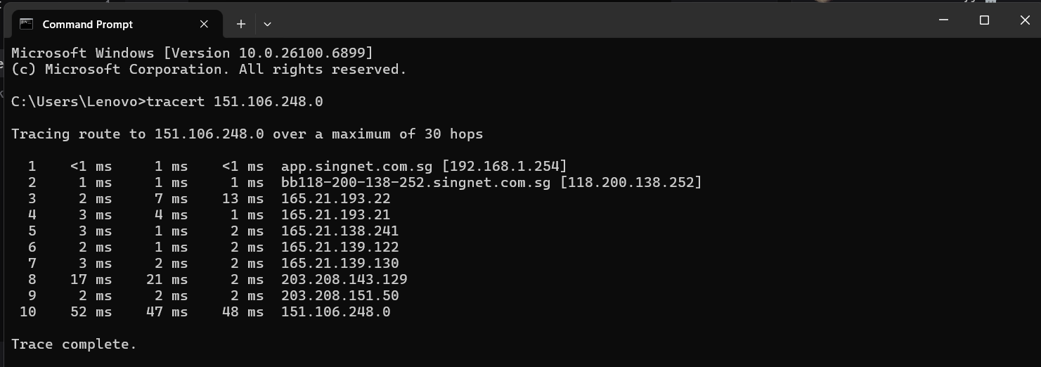The height and width of the screenshot is (367, 1041).
Task: Close the Command Prompt tab
Action: coord(204,24)
